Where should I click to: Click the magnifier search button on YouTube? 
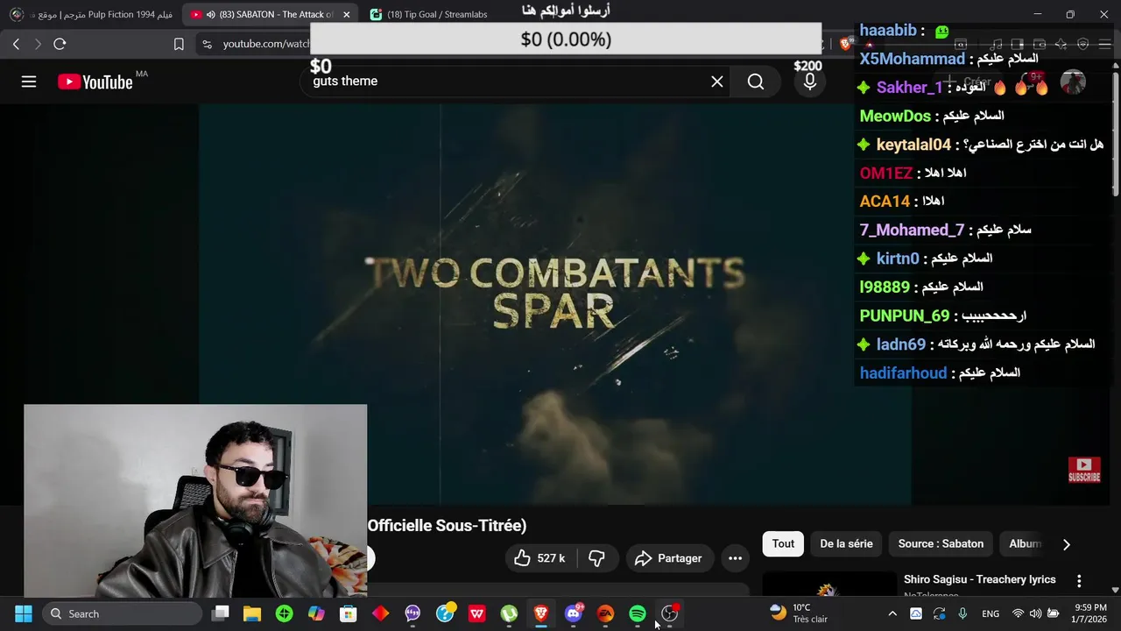tap(756, 82)
